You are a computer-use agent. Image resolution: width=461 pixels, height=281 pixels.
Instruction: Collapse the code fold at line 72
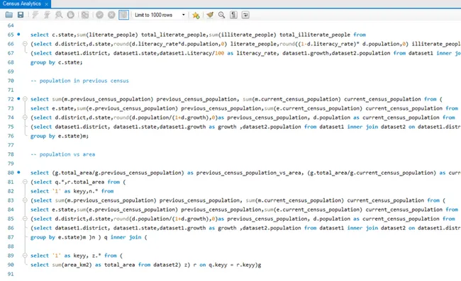coord(25,99)
